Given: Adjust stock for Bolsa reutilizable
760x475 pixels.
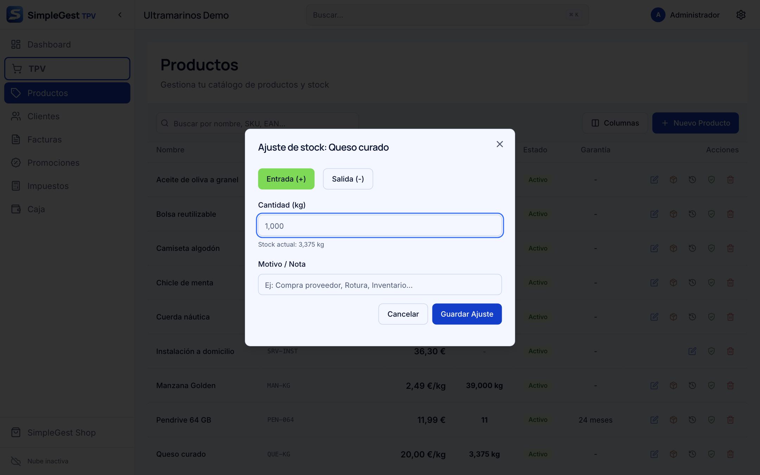Looking at the screenshot, I should (x=673, y=214).
